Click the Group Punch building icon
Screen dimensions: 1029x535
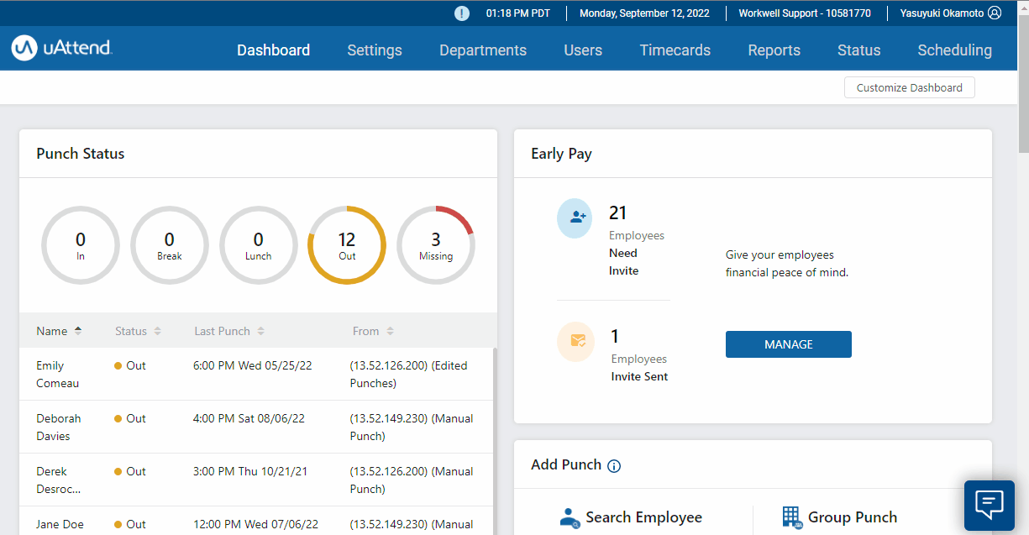[x=791, y=517]
